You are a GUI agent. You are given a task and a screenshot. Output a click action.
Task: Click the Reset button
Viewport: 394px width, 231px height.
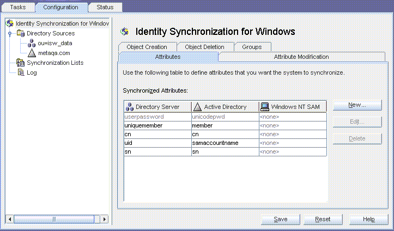323,219
